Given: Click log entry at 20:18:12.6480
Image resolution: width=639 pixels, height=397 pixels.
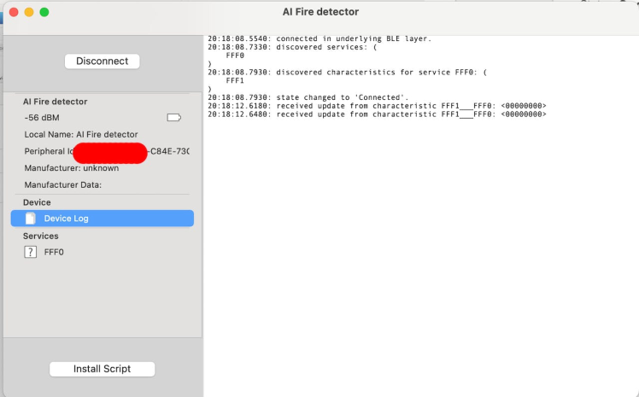Looking at the screenshot, I should [x=377, y=114].
